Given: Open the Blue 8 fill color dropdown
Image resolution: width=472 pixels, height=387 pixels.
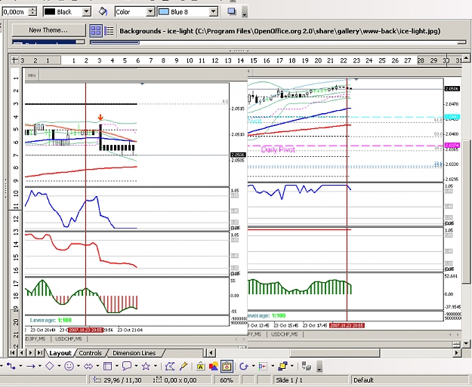Looking at the screenshot, I should (x=214, y=12).
